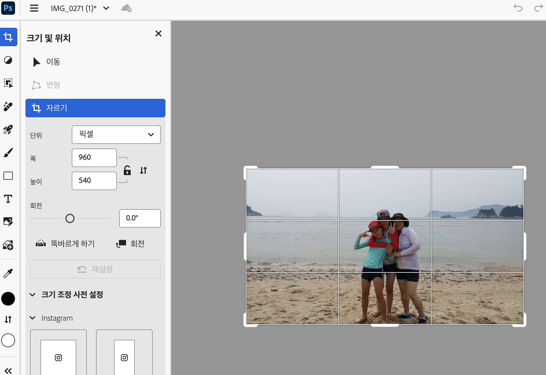Open the quick actions rocket tool

pyautogui.click(x=8, y=129)
